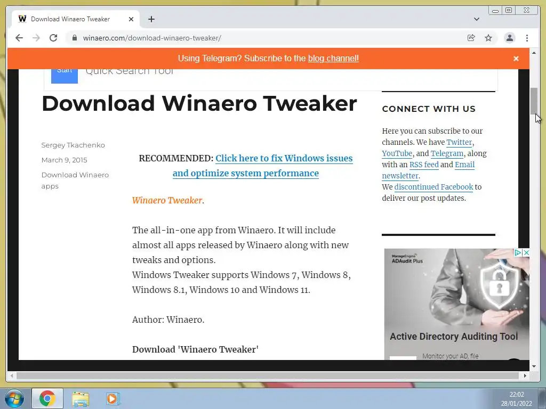The height and width of the screenshot is (409, 546).
Task: Click the horizontal scroll left arrow
Action: tap(12, 375)
